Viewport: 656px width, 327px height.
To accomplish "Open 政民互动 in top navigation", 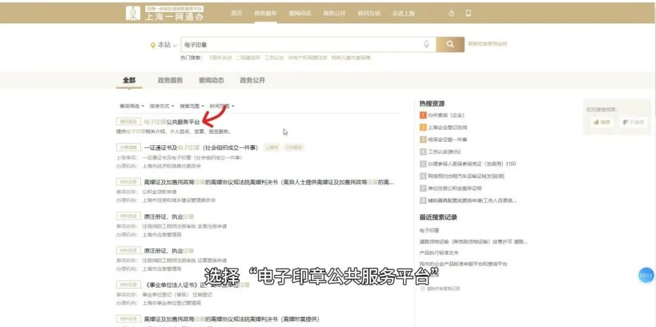I will 369,13.
